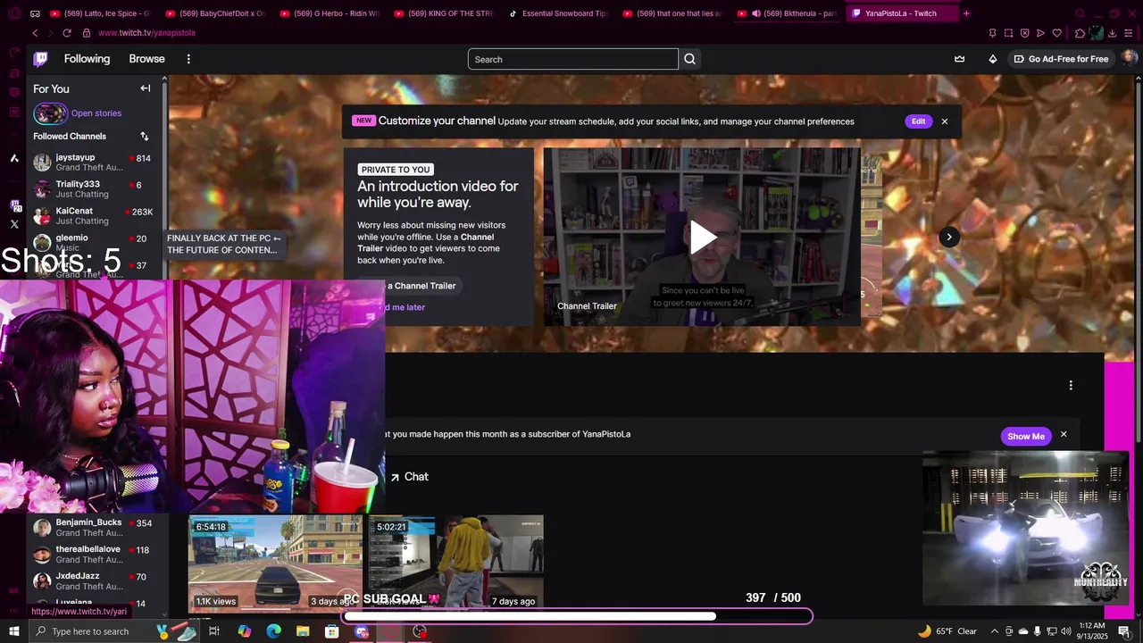The height and width of the screenshot is (643, 1143).
Task: Bookmark page with heart icon
Action: (1057, 33)
